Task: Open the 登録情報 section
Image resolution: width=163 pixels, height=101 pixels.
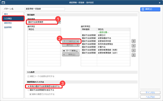Action: point(8,27)
